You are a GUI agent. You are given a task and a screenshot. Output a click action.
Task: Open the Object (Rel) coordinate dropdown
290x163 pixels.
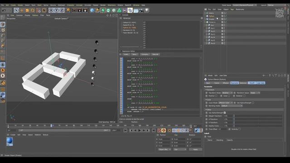(164, 149)
